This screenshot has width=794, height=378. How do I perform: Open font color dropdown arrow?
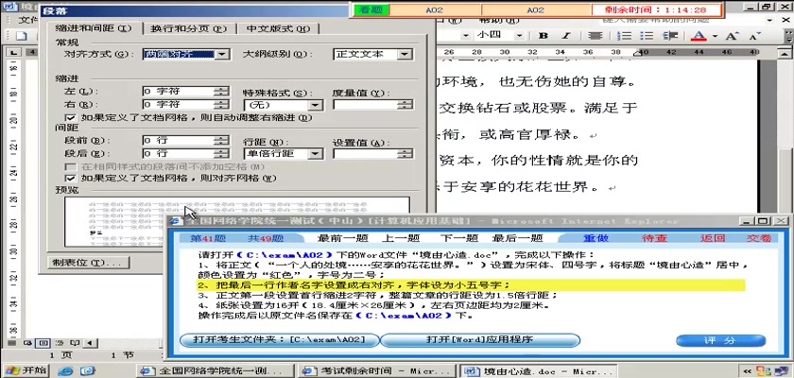pyautogui.click(x=715, y=36)
